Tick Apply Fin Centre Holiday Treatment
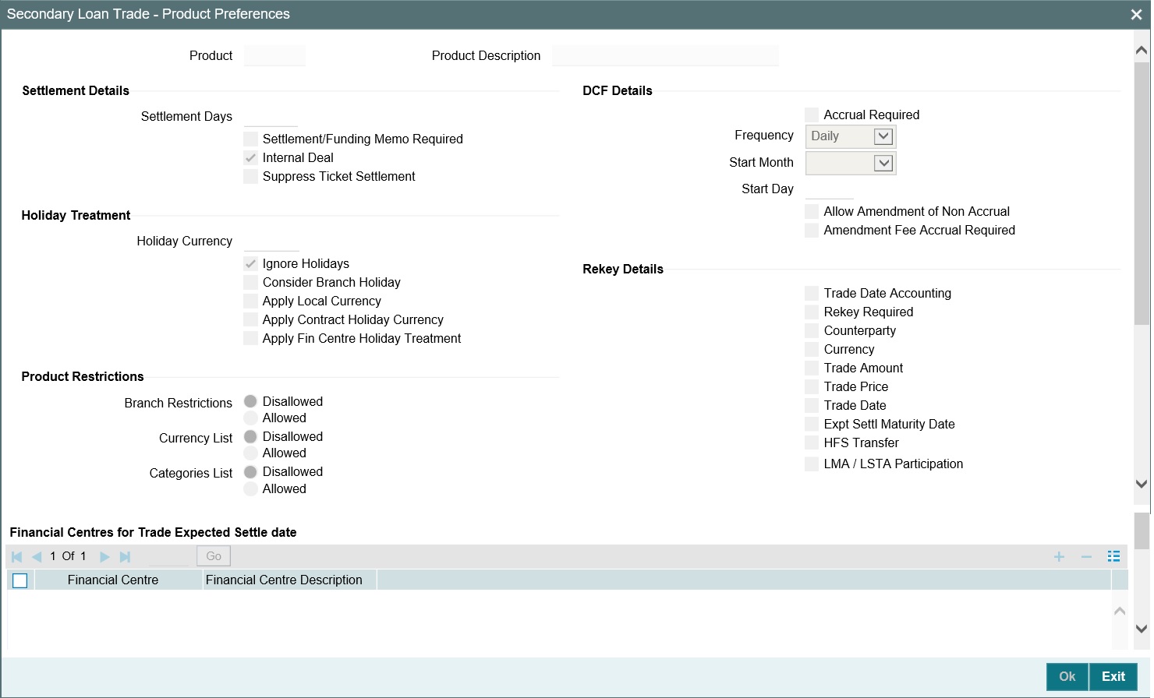Screen dimensions: 1154x698 tap(250, 339)
